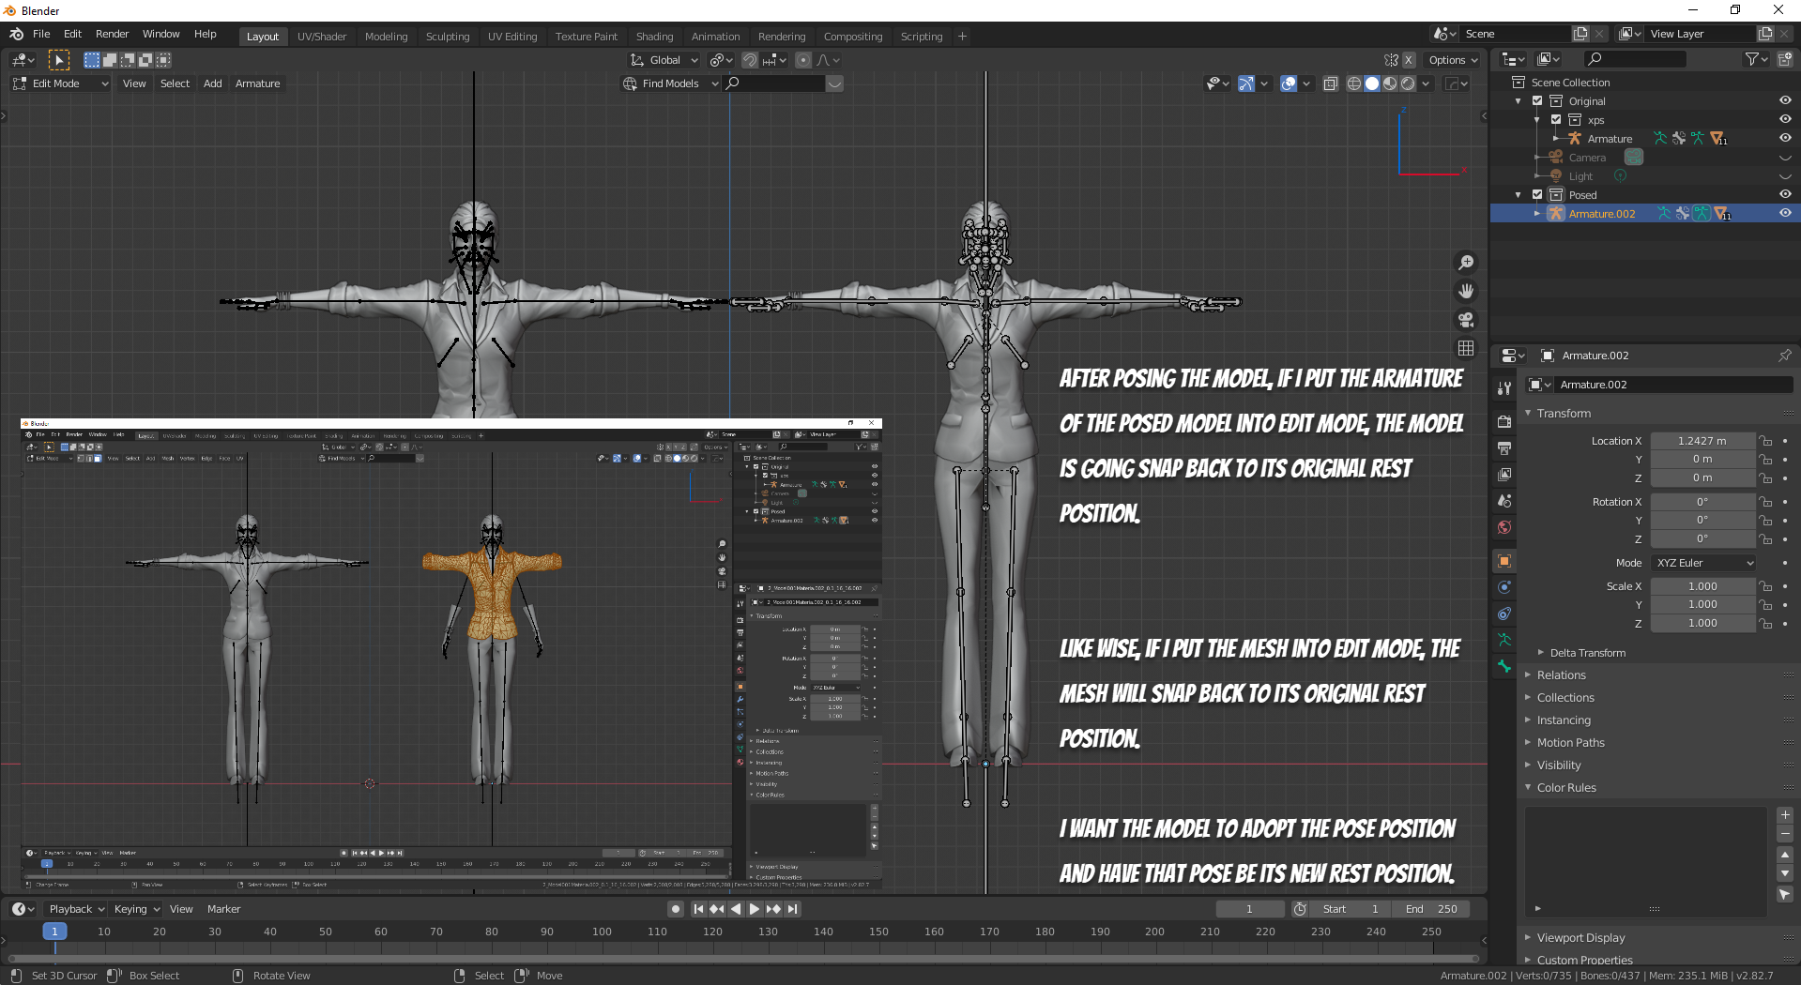
Task: Switch to the Sculpting workspace tab
Action: pos(447,37)
